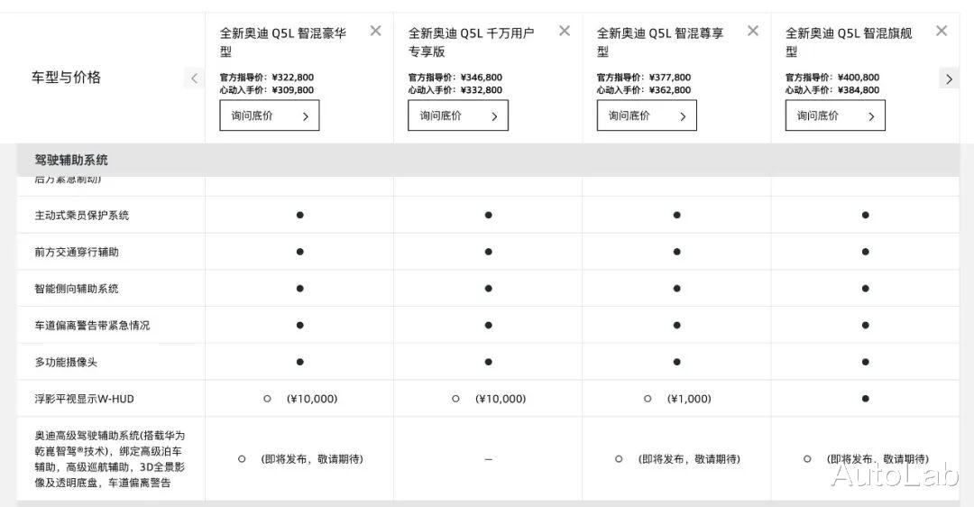
Task: Click 主动式乘员保护系统 dot for 千万用户专享版
Action: [x=488, y=216]
